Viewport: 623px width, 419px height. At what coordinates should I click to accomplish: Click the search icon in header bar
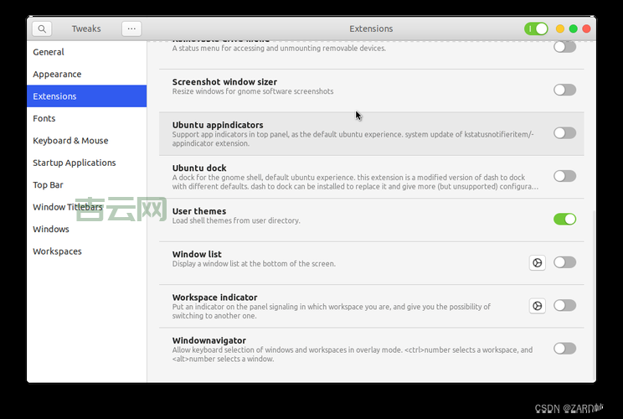pyautogui.click(x=42, y=28)
